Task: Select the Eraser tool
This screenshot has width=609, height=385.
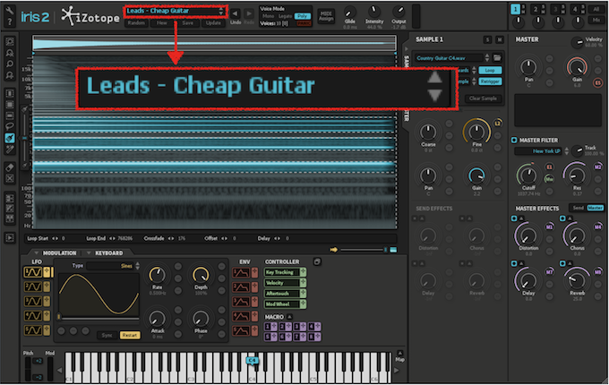Action: [10, 167]
